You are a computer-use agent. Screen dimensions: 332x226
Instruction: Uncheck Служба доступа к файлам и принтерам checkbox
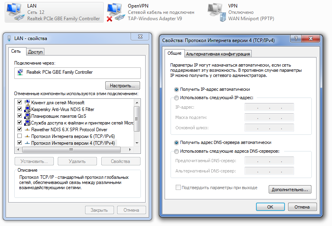tap(19, 123)
